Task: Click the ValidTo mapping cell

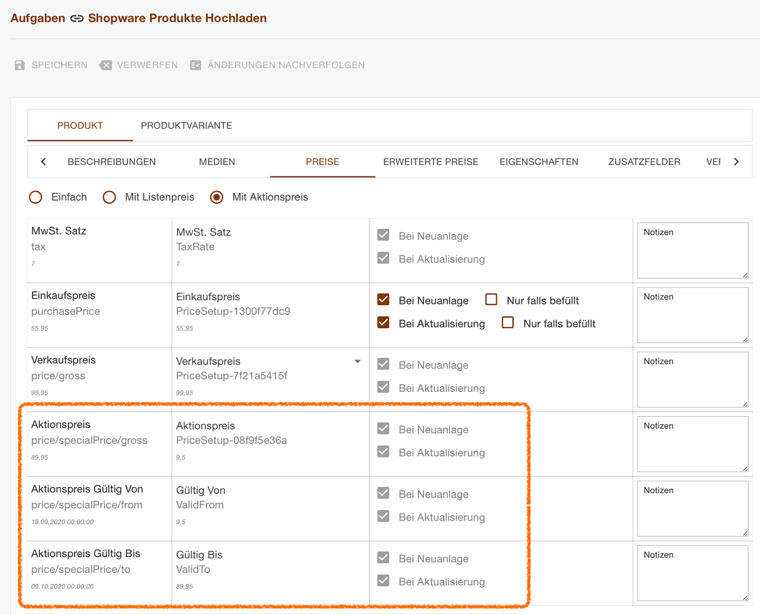Action: (270, 573)
